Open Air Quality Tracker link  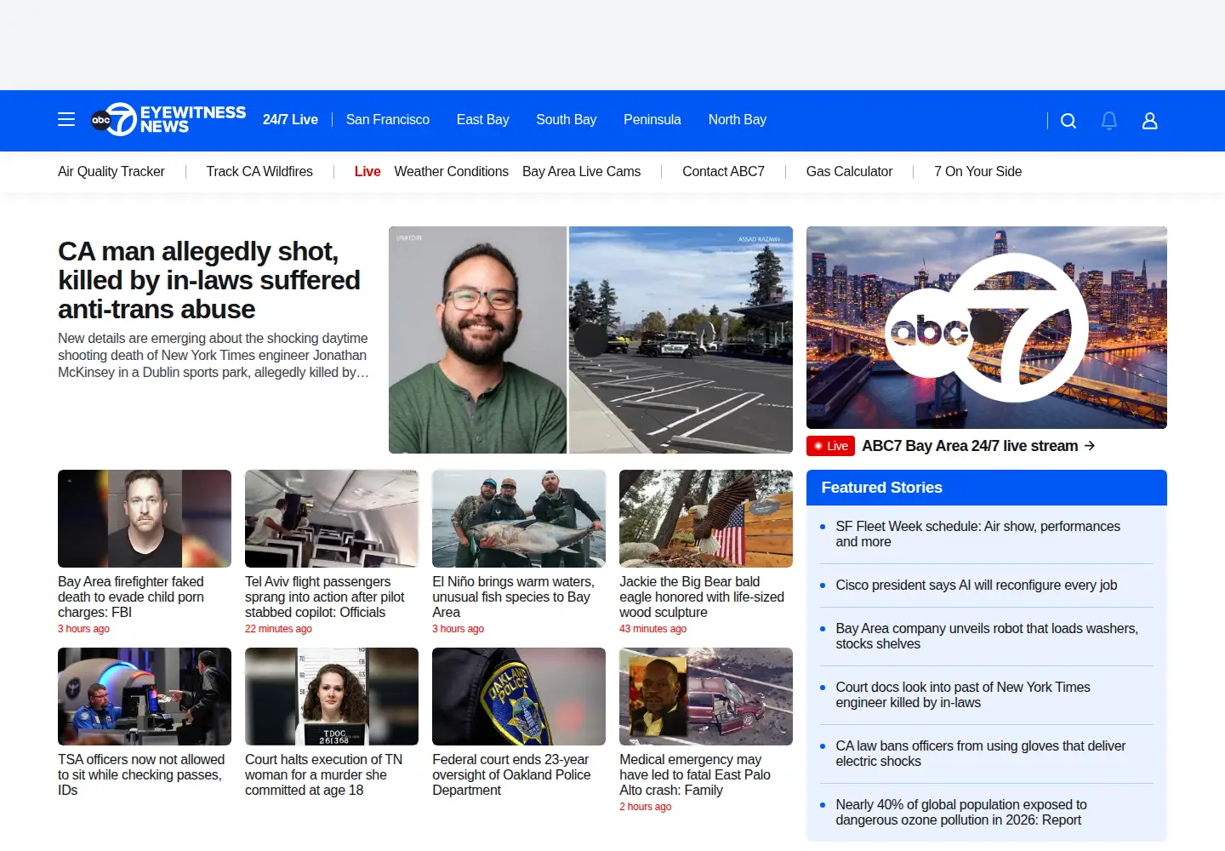(x=111, y=172)
